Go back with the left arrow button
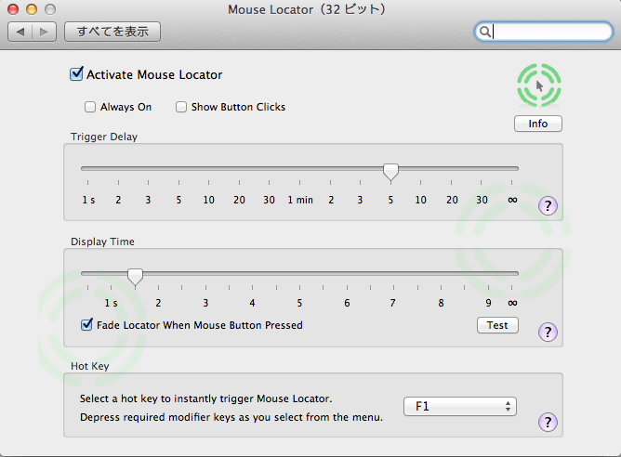The height and width of the screenshot is (457, 621). 20,32
